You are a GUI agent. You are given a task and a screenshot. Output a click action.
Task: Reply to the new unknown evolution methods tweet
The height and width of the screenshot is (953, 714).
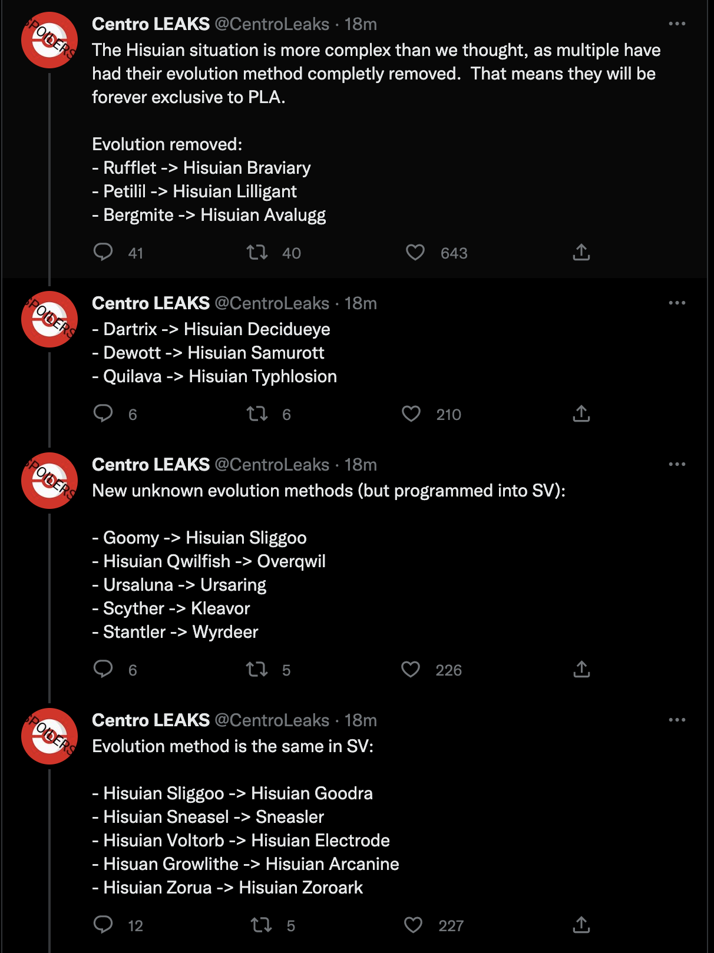[104, 669]
